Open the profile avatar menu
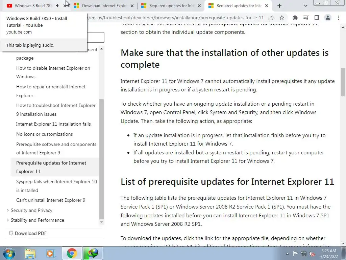 pos(328,18)
